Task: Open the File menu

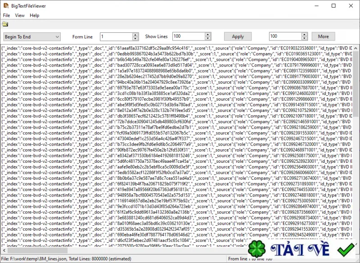Action: click(6, 15)
